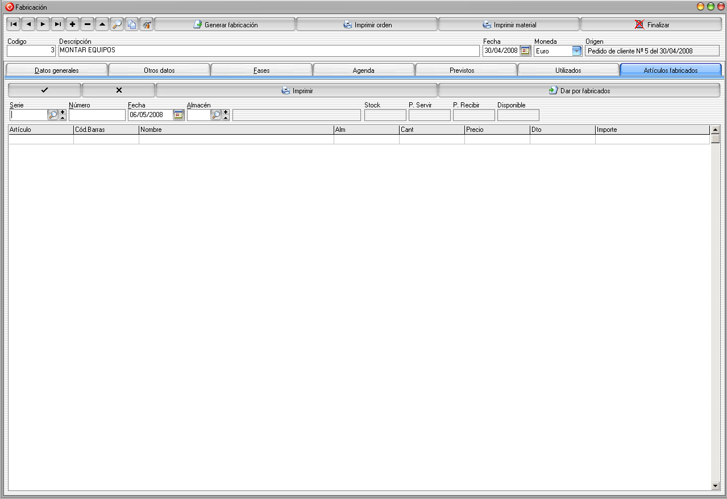The image size is (727, 499).
Task: Go to the previous record
Action: coord(28,24)
